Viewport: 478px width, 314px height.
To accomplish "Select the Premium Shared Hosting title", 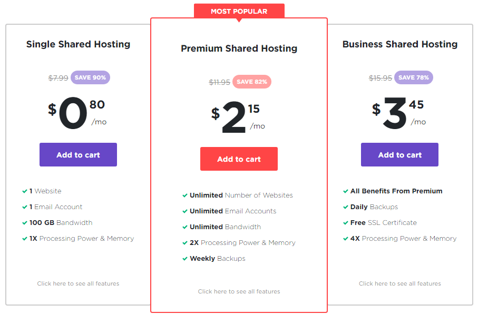I will tap(239, 48).
